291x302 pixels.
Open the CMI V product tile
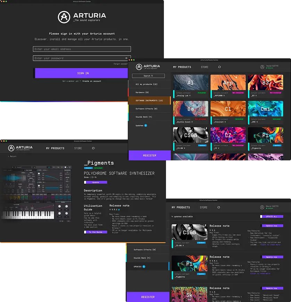tap(266, 112)
